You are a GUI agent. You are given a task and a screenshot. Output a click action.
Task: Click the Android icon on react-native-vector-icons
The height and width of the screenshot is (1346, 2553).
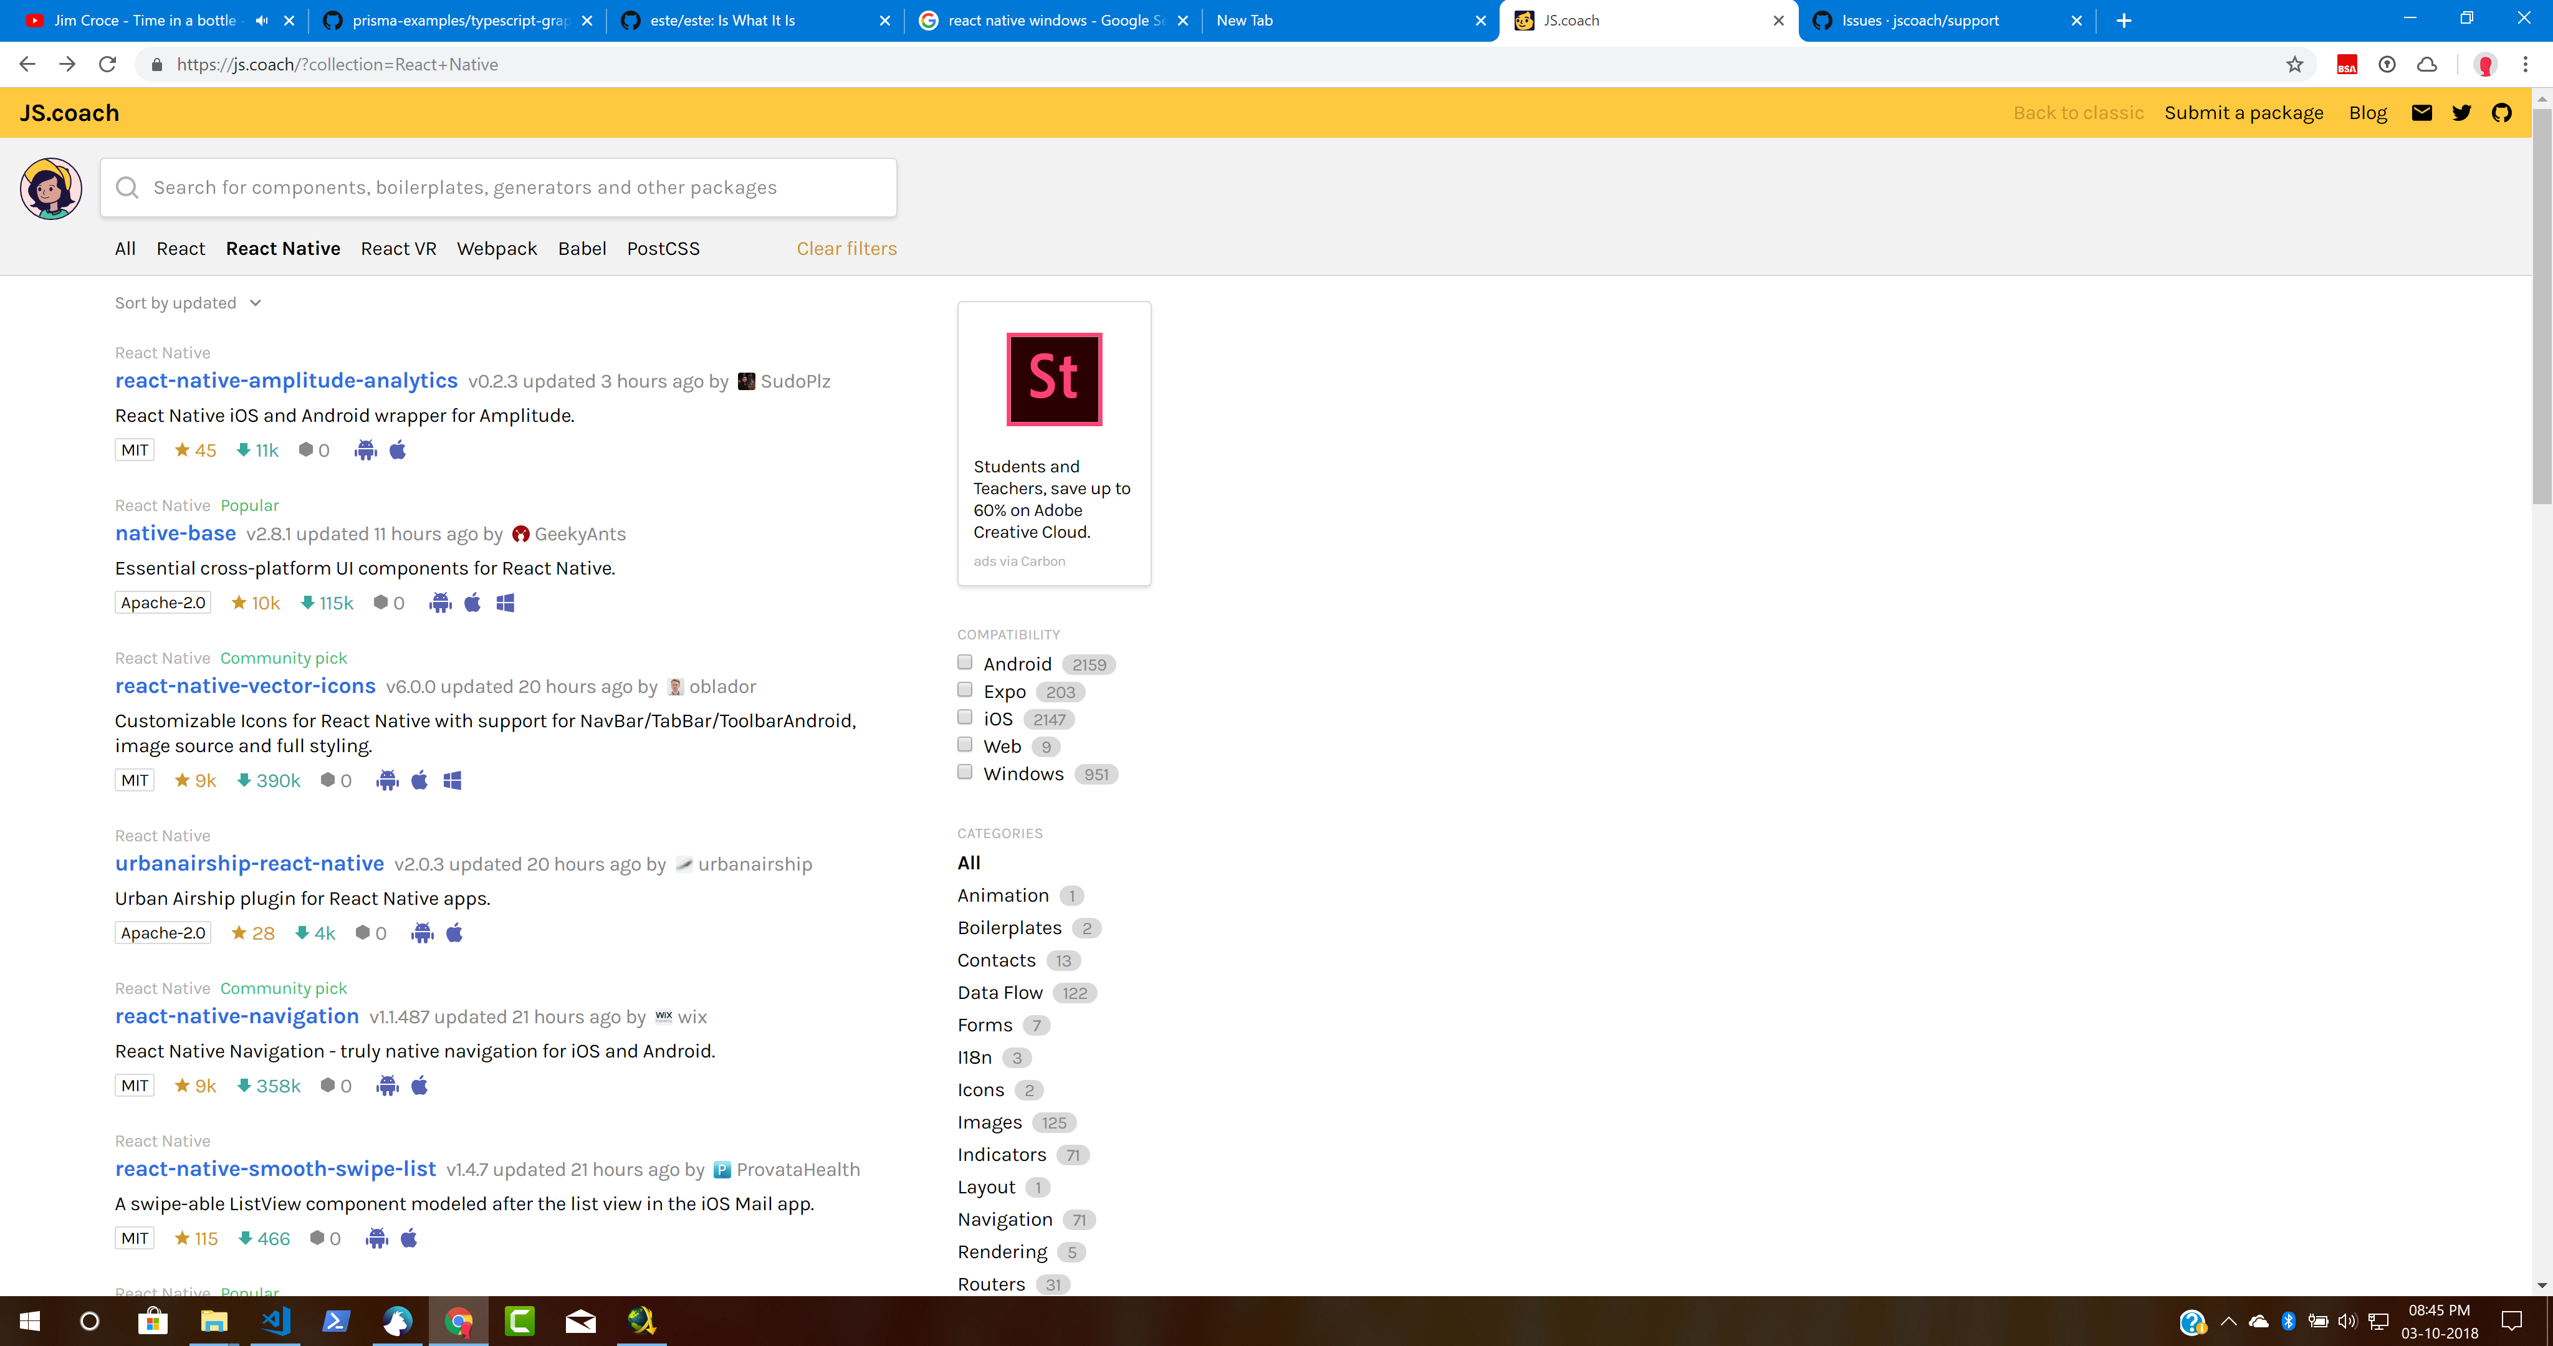coord(386,780)
